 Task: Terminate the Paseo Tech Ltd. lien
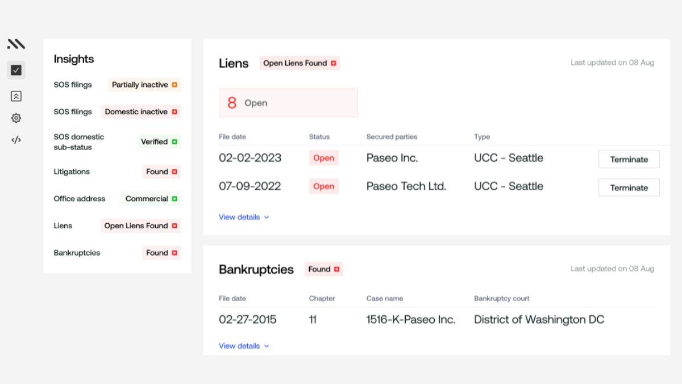(x=629, y=187)
